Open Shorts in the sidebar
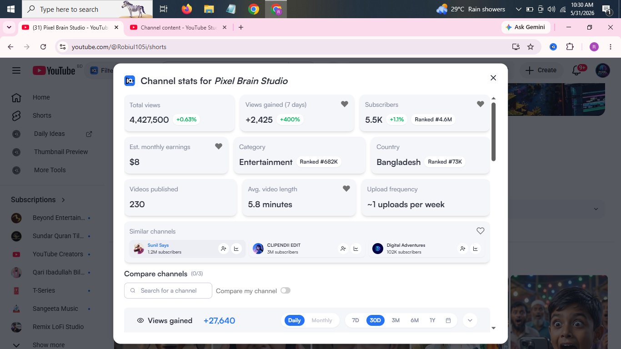This screenshot has height=349, width=621. (42, 115)
